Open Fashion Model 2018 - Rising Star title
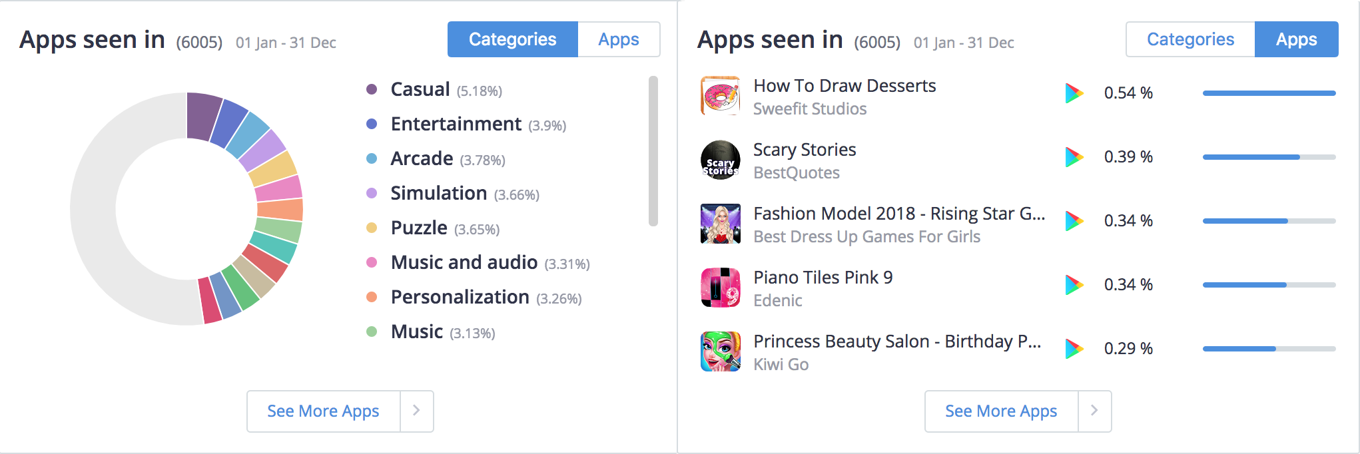 (899, 214)
